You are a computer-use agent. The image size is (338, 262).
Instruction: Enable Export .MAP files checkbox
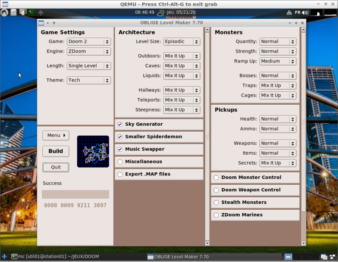click(x=120, y=174)
